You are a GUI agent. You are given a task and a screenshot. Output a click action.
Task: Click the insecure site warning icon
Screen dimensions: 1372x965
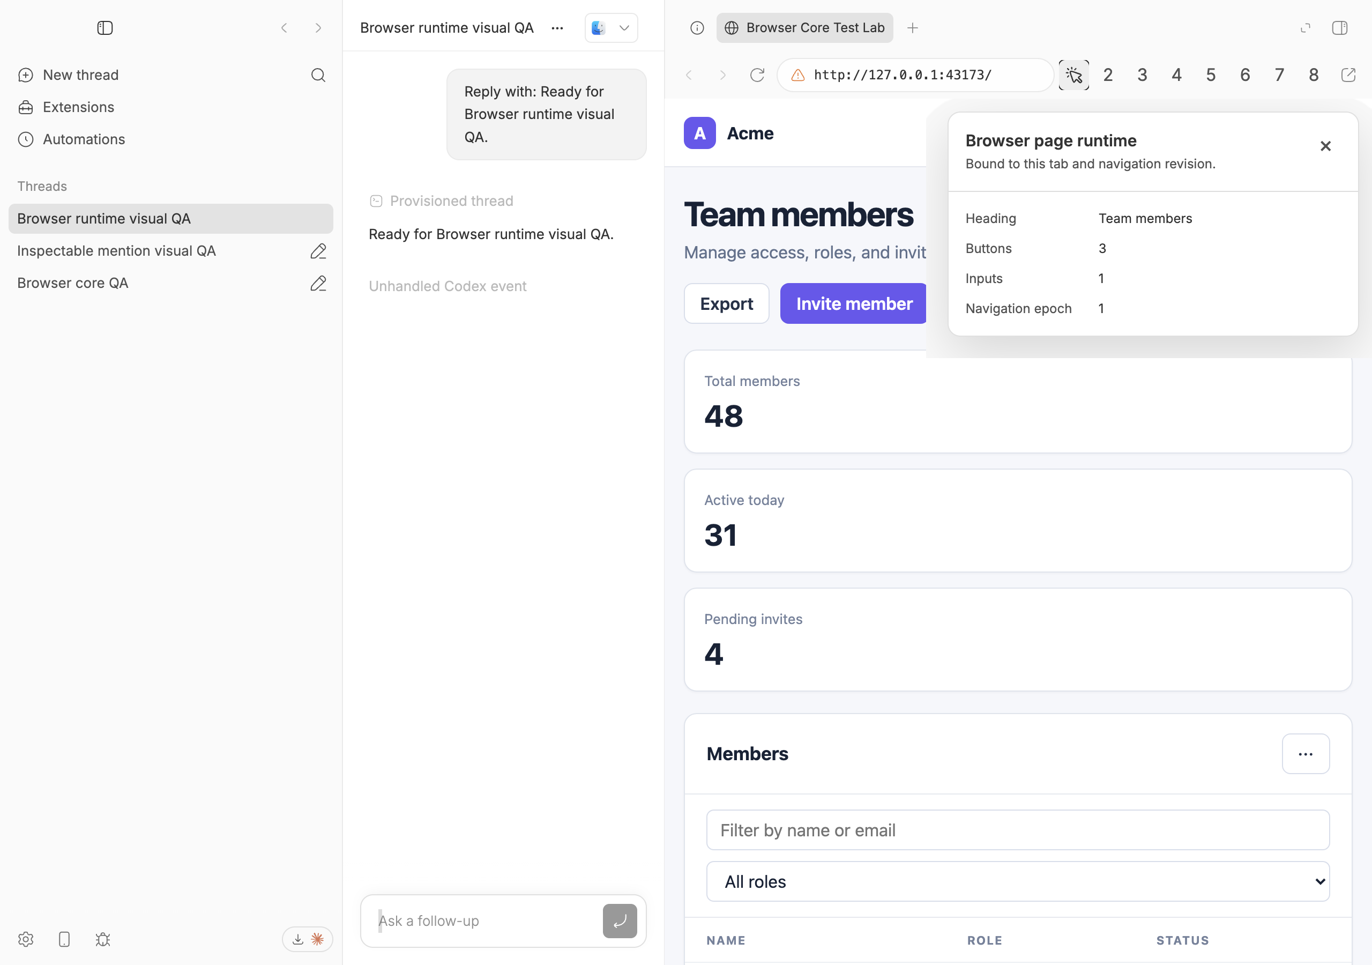(x=798, y=75)
